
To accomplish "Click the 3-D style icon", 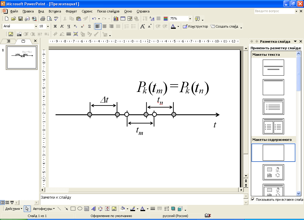I will [x=180, y=208].
